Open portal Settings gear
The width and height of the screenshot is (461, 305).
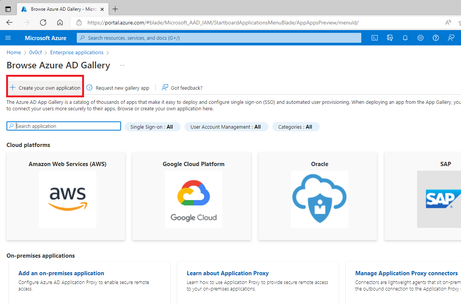tap(421, 38)
